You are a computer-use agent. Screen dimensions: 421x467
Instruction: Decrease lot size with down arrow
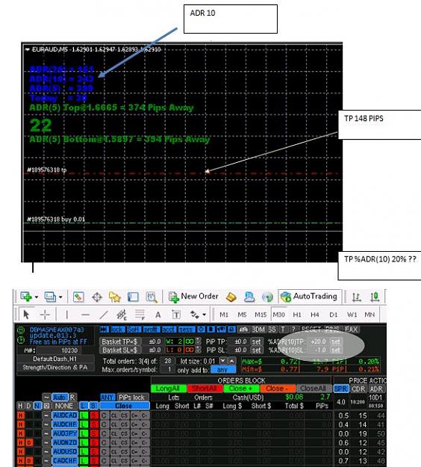pyautogui.click(x=222, y=361)
